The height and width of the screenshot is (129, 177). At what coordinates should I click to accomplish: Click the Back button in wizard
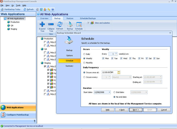(x=122, y=110)
